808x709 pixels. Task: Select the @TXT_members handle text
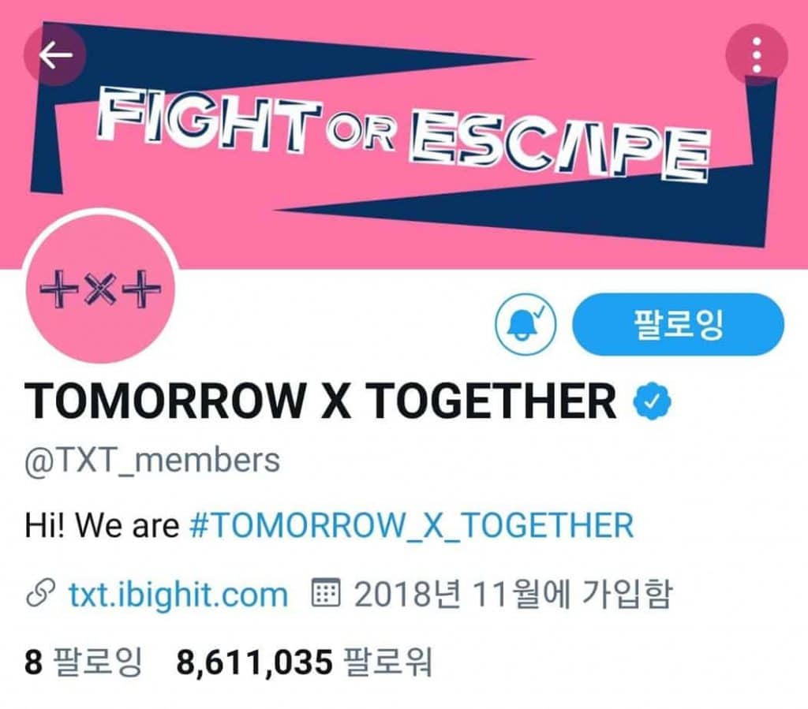pos(152,461)
